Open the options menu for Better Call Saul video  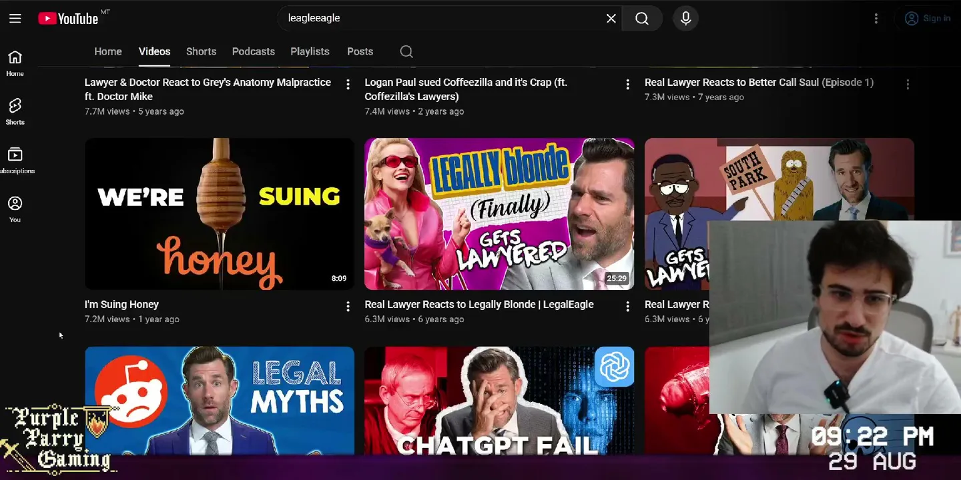pyautogui.click(x=908, y=85)
